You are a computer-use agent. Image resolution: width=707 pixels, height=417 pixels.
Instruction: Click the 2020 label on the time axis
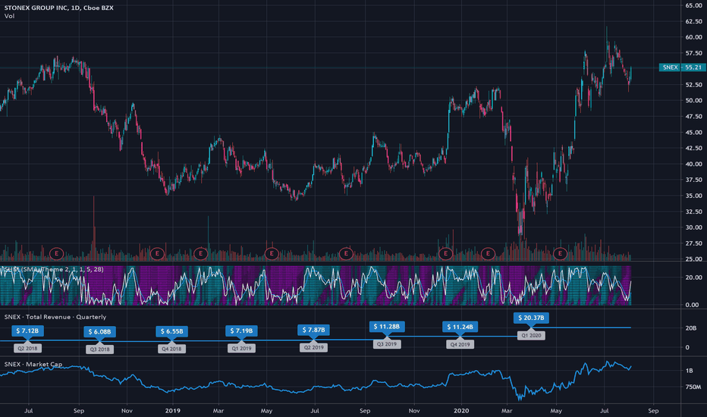[x=461, y=411]
